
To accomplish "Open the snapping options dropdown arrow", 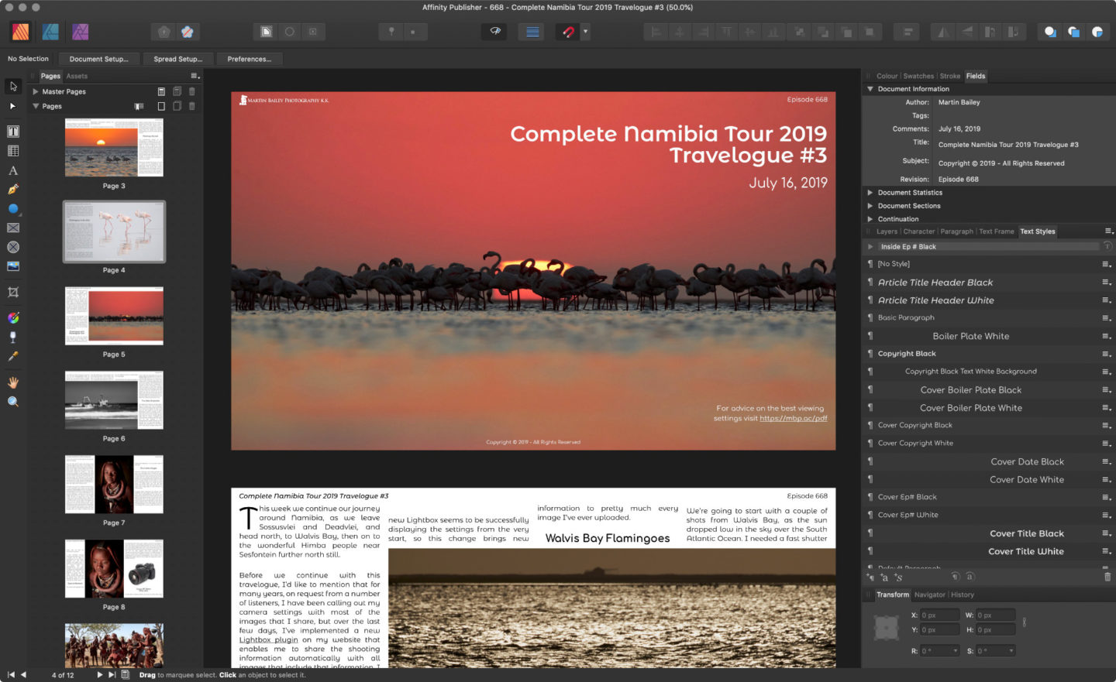I will pyautogui.click(x=585, y=32).
